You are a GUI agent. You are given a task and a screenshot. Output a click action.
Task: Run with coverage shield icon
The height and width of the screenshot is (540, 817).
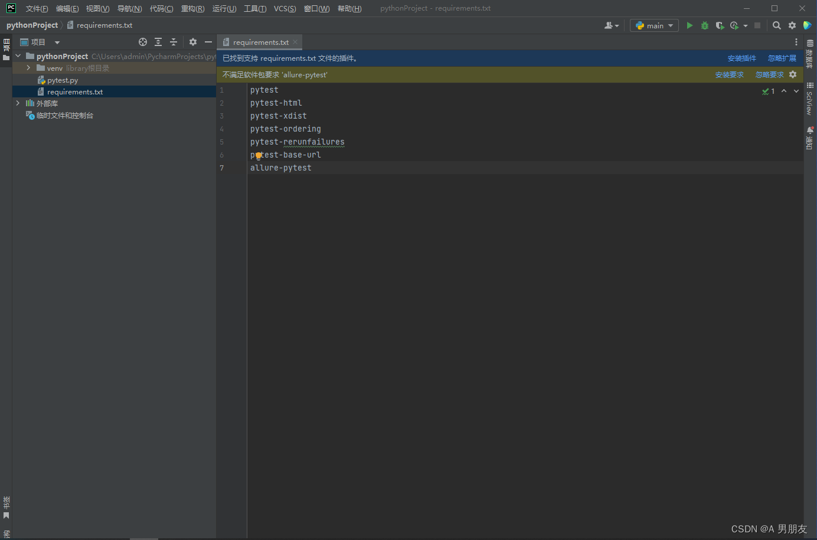click(x=720, y=25)
